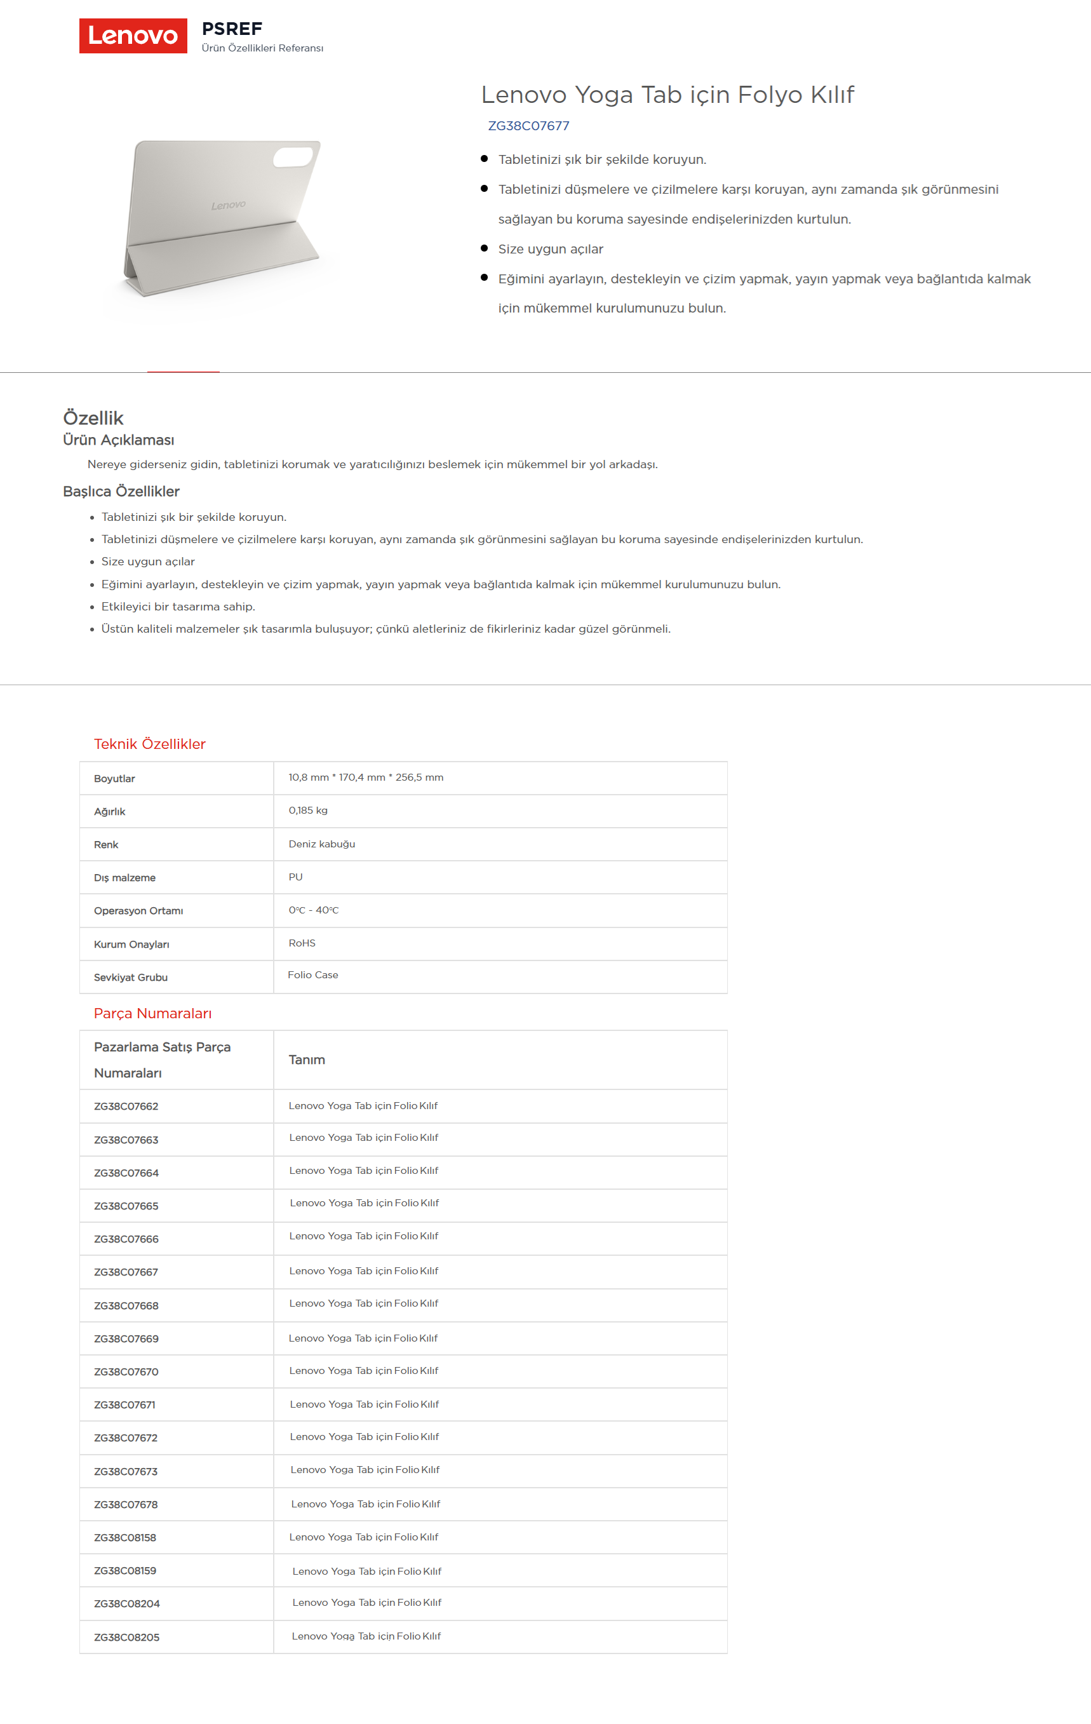This screenshot has height=1724, width=1091.
Task: Click the 'Boyutlar' row label
Action: pyautogui.click(x=114, y=778)
